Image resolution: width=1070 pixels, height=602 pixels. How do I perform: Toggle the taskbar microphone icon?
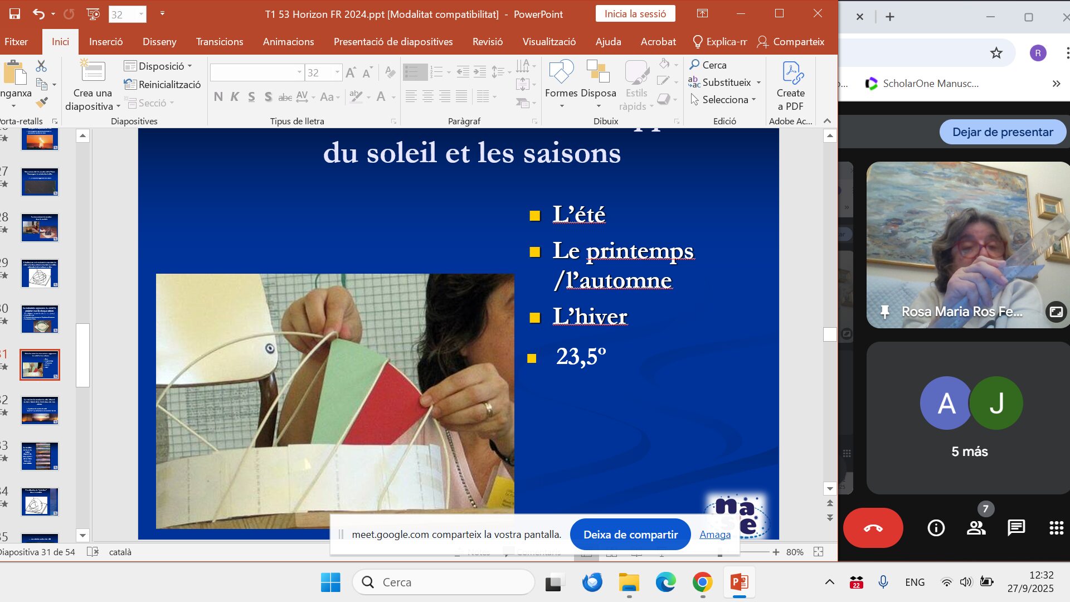click(x=883, y=582)
